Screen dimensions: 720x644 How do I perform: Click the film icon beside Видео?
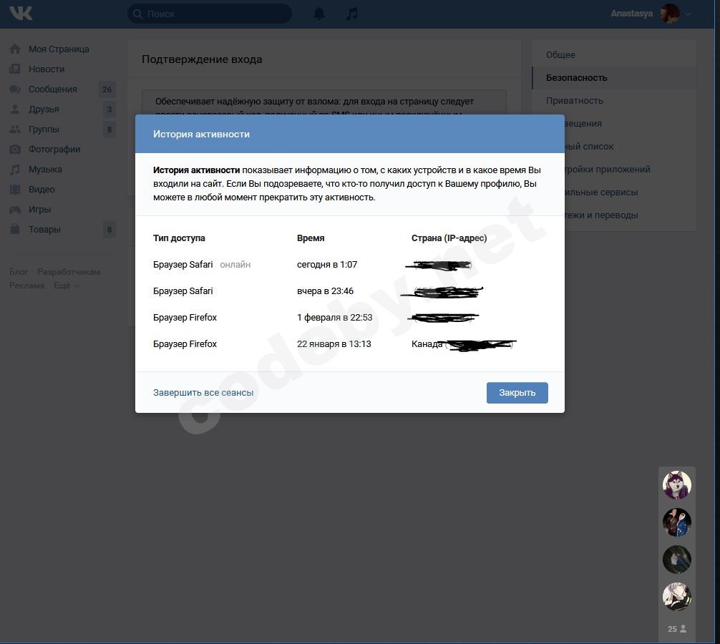(15, 189)
